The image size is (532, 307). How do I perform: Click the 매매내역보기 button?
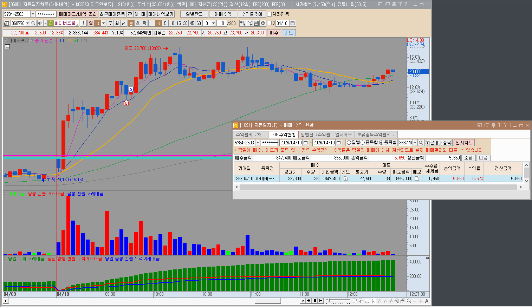pyautogui.click(x=161, y=14)
